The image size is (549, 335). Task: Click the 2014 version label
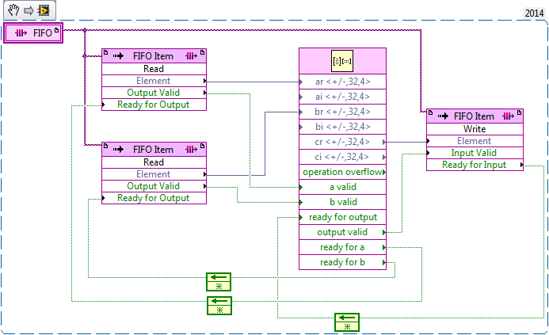tap(536, 13)
